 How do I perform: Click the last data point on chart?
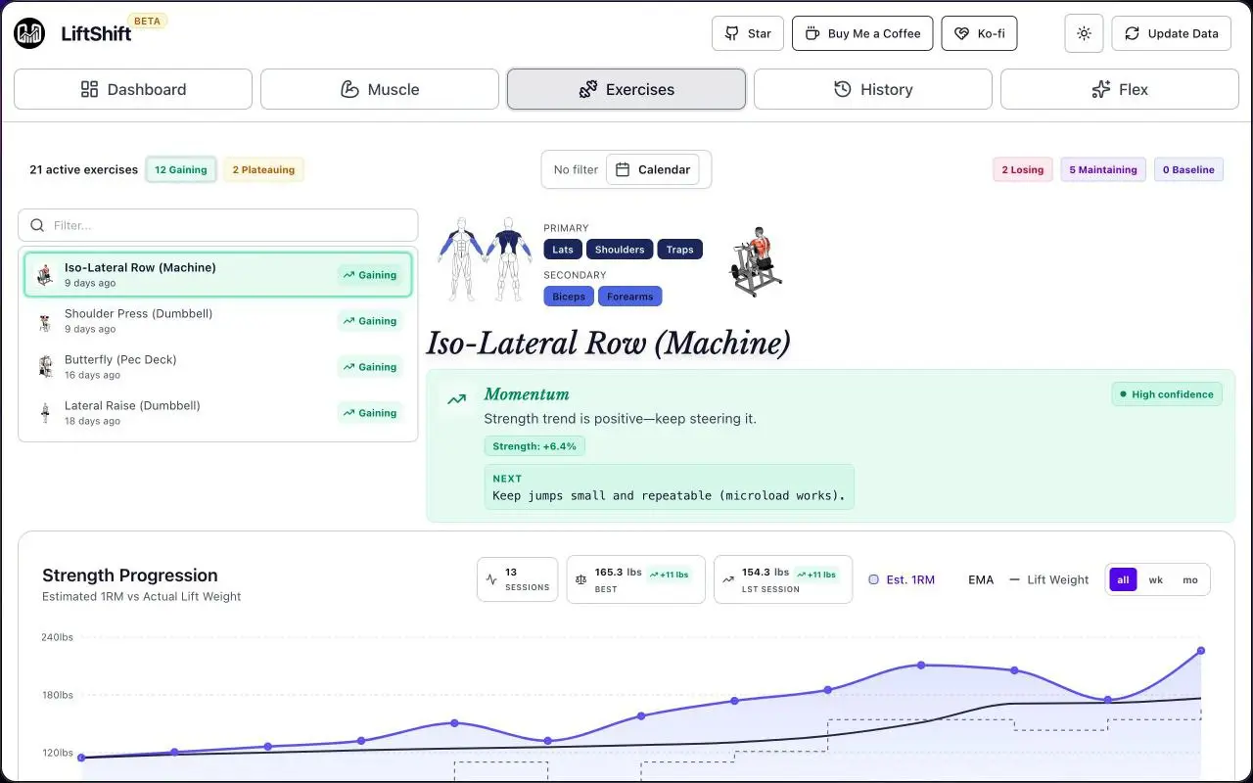click(1201, 651)
